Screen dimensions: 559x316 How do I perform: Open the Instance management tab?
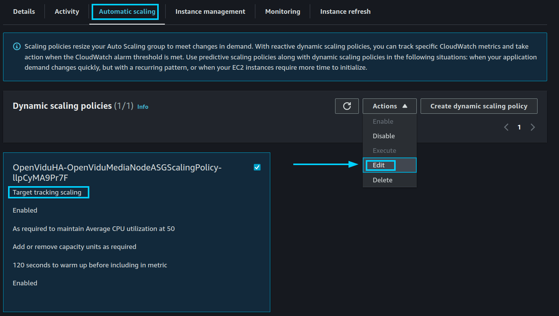[210, 11]
